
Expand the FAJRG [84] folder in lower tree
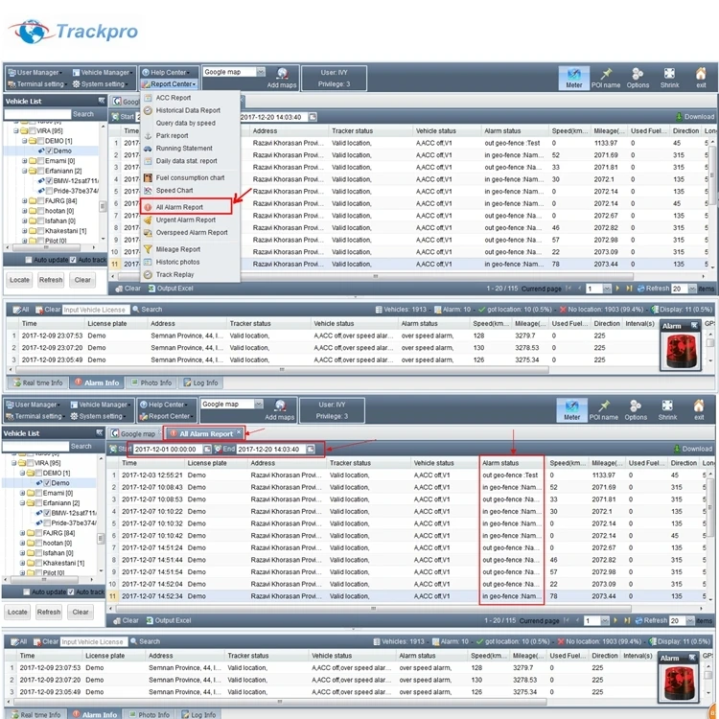click(24, 532)
